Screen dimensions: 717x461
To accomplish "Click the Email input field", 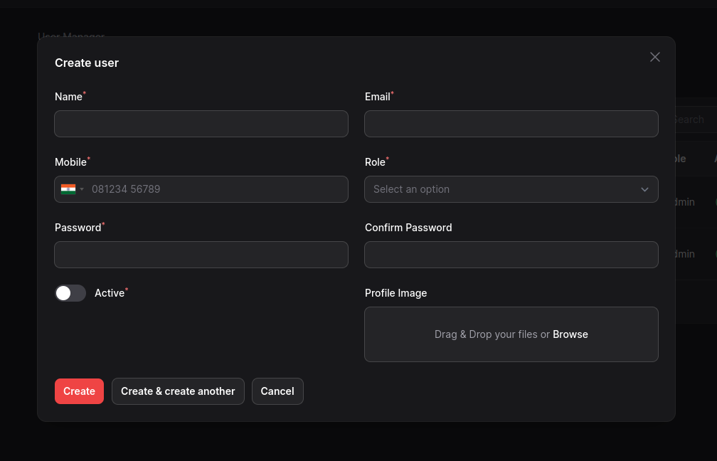I will (511, 124).
